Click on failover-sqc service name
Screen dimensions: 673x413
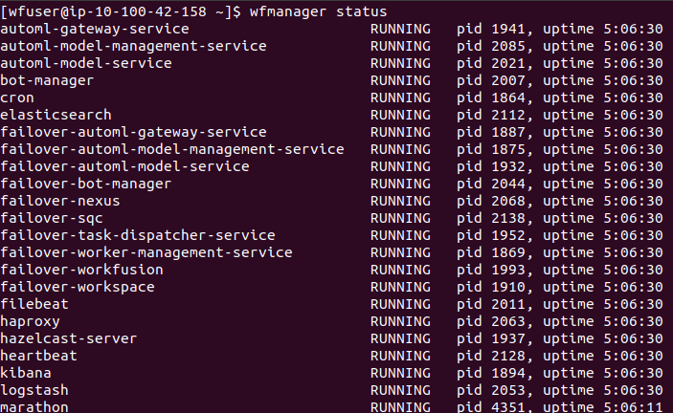[52, 218]
